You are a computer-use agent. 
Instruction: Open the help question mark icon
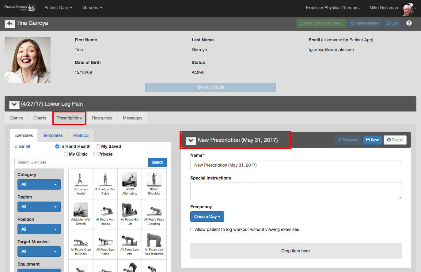409,23
